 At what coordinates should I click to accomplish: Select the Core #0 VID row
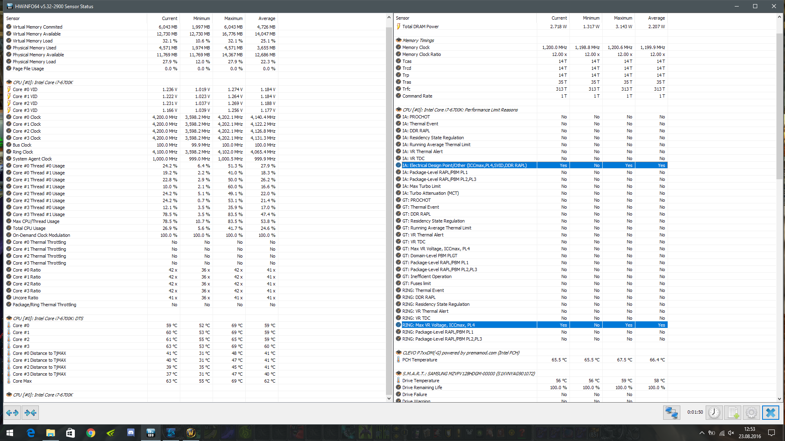click(x=142, y=89)
